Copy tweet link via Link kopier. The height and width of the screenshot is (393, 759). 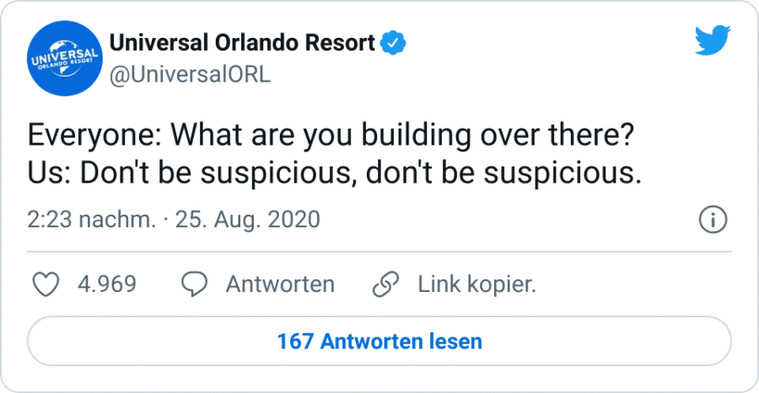click(x=476, y=284)
